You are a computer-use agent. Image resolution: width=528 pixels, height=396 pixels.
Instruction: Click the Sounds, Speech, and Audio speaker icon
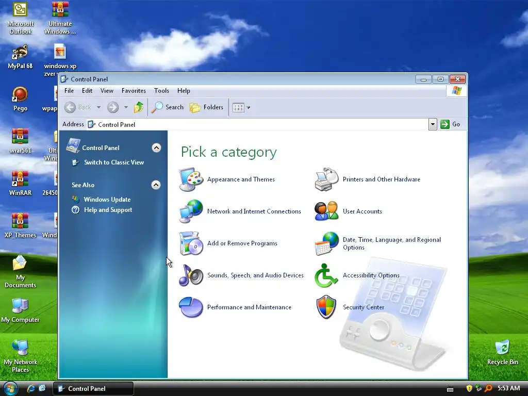(191, 275)
